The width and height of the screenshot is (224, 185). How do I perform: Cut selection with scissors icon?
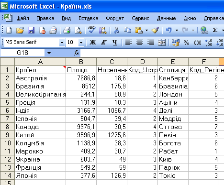pos(116,30)
